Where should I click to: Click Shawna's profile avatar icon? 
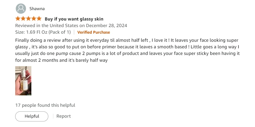[21, 9]
